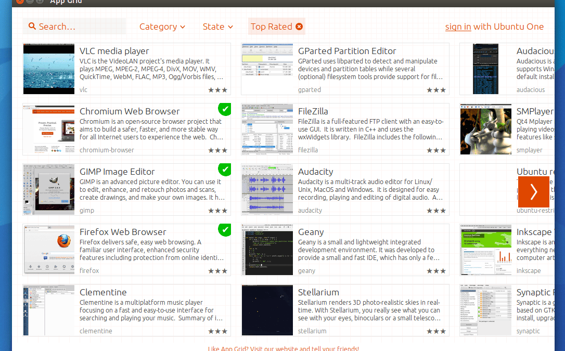Click the 'gimp' package name
The height and width of the screenshot is (351, 565).
point(87,211)
